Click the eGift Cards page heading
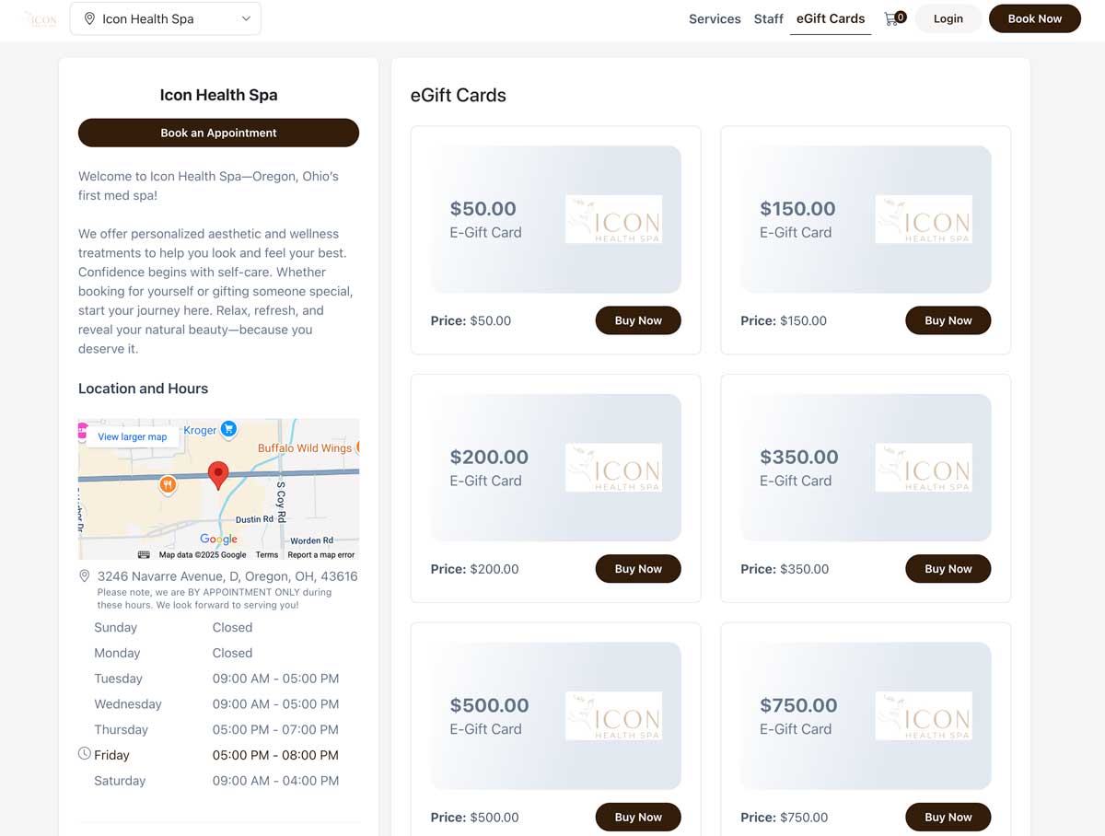 click(458, 95)
